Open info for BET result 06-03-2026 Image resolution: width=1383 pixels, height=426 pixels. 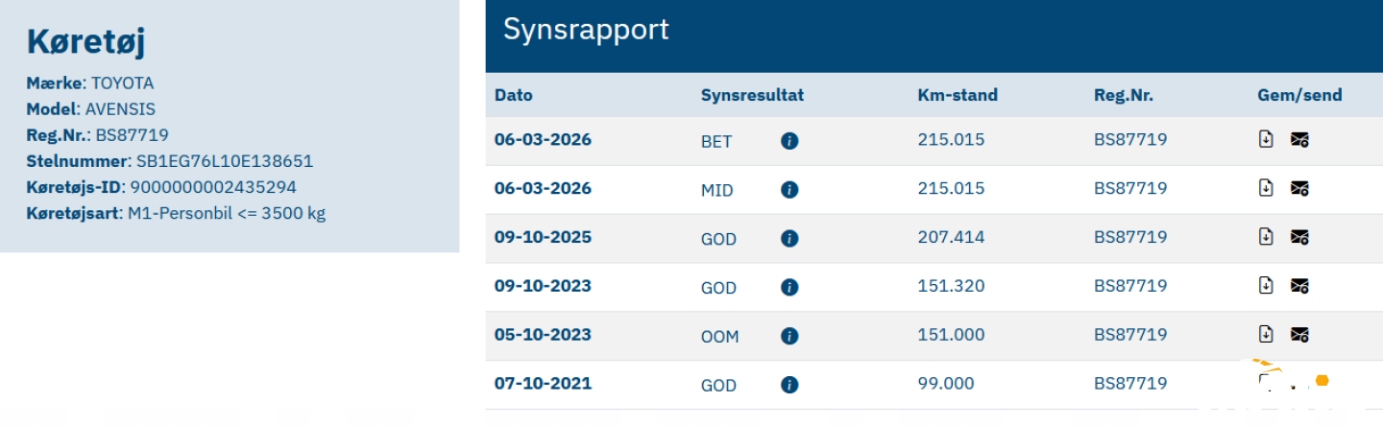[789, 141]
